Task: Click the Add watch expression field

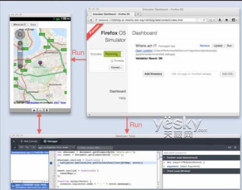Action: (x=201, y=153)
